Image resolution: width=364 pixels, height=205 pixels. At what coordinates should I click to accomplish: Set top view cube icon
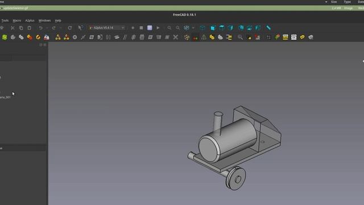tap(222, 28)
